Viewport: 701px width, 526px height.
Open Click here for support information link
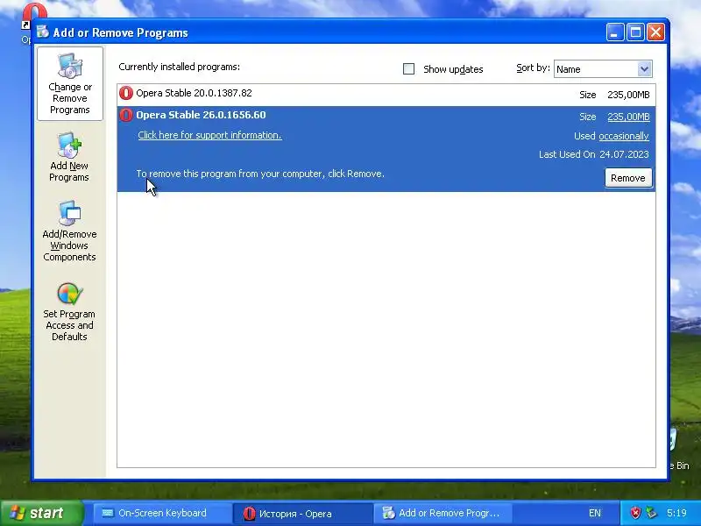[209, 135]
